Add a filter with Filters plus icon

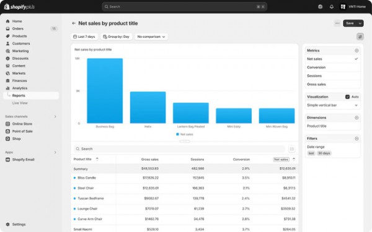pyautogui.click(x=356, y=139)
